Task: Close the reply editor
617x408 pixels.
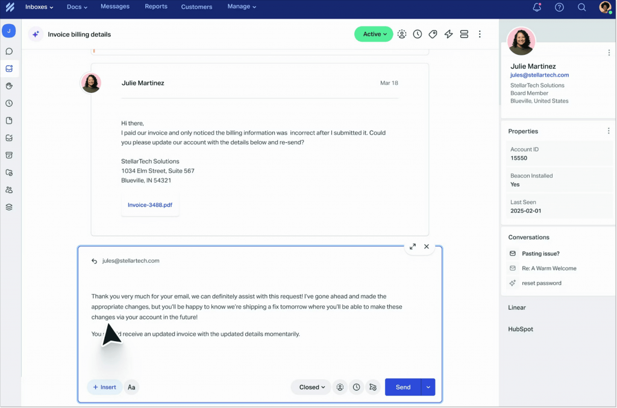Action: coord(427,246)
